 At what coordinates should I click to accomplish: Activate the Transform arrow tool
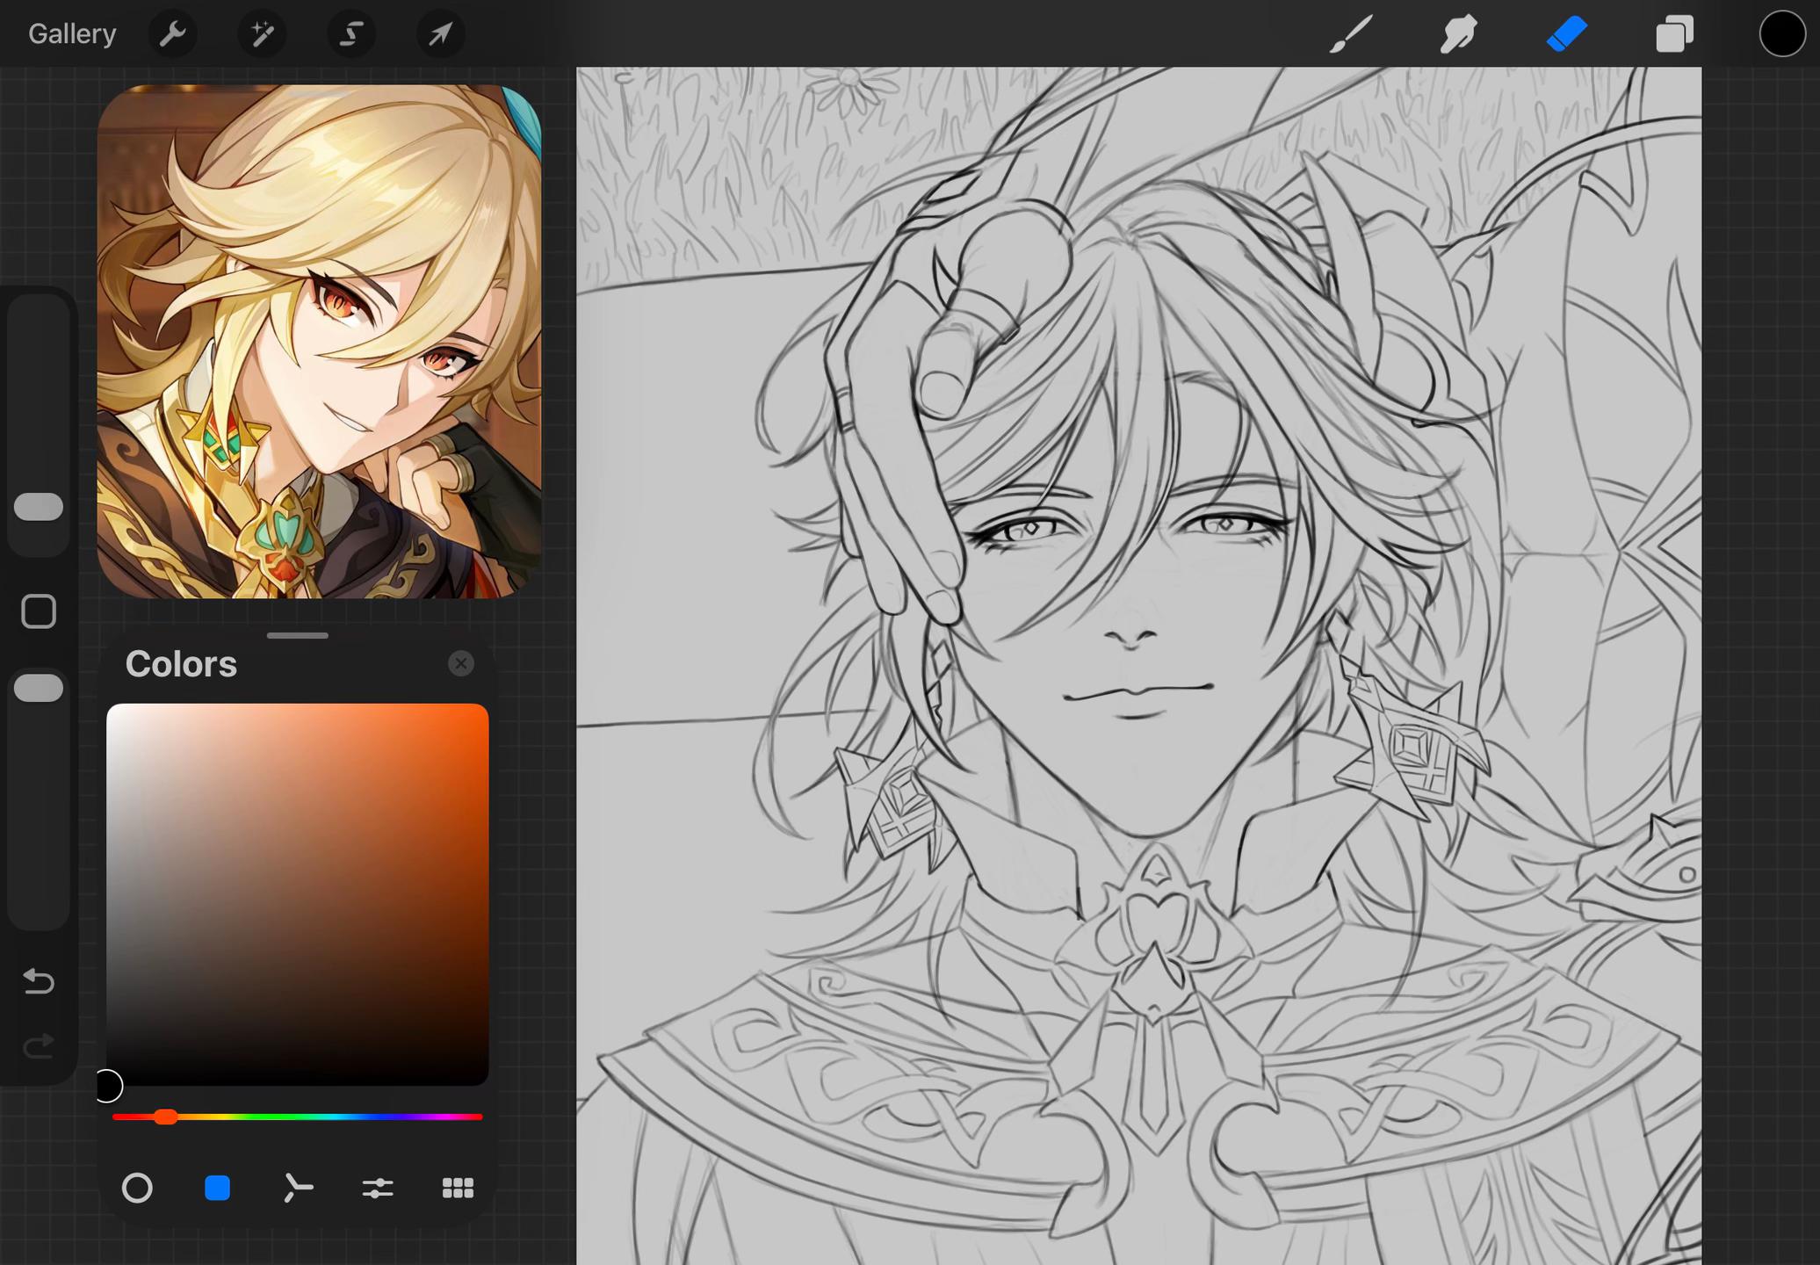(x=440, y=34)
